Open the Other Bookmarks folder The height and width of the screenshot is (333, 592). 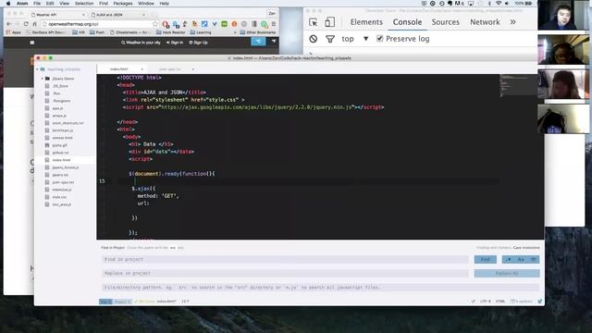[258, 32]
